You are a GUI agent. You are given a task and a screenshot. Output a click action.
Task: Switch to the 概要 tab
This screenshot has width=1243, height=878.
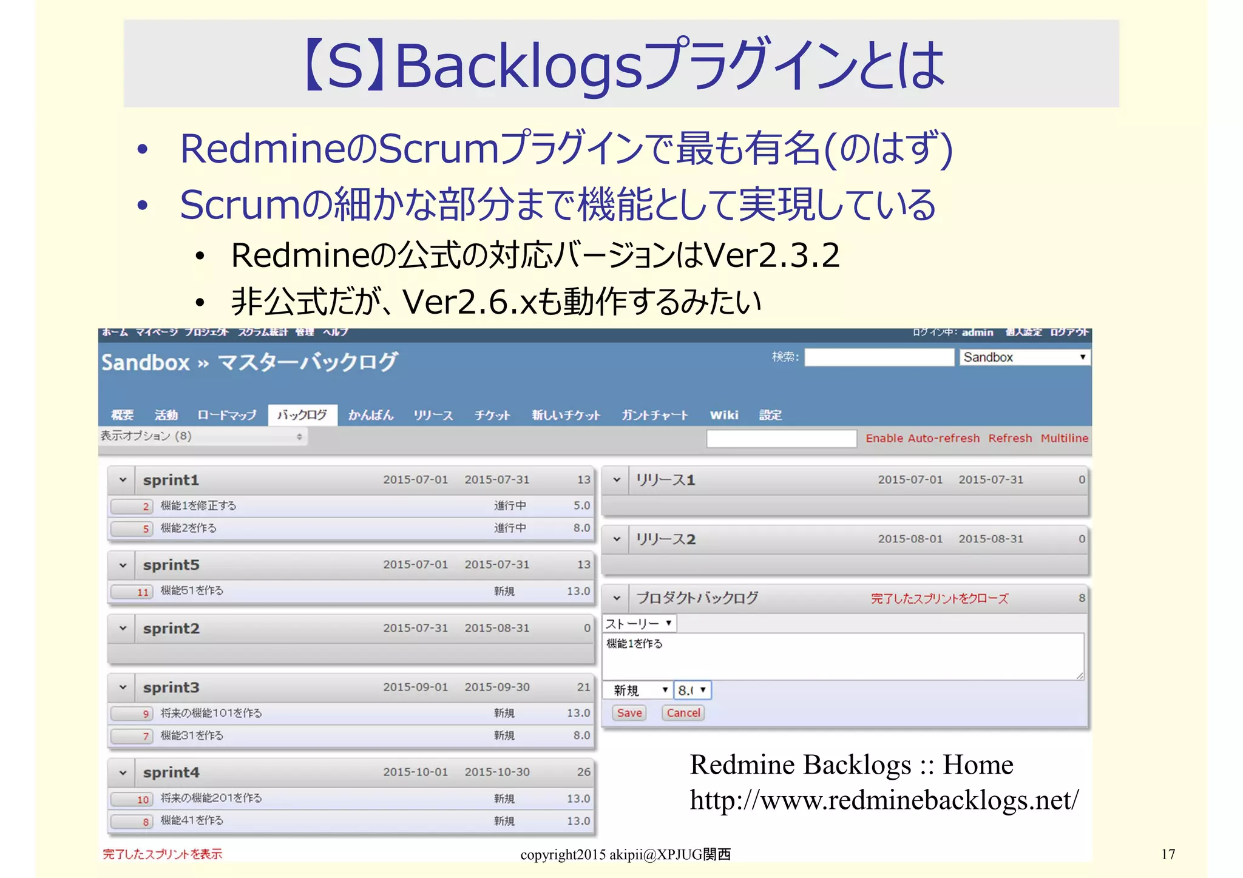click(122, 415)
